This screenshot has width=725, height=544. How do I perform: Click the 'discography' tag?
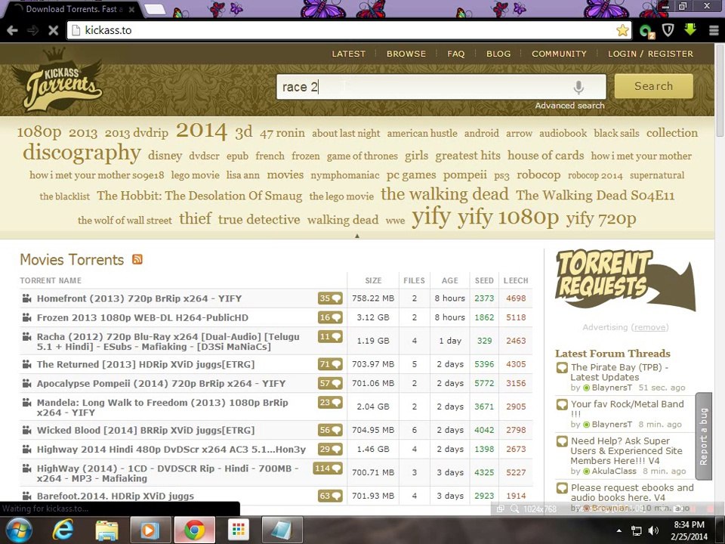pyautogui.click(x=82, y=153)
